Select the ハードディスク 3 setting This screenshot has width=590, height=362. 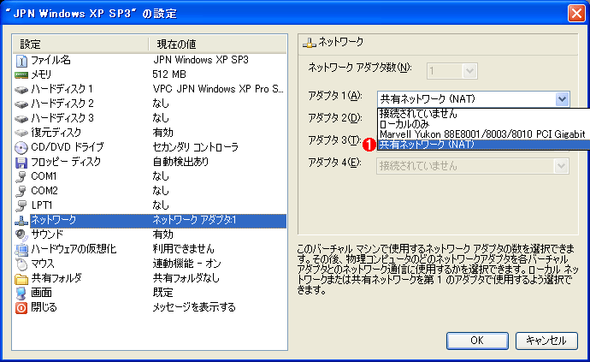tap(150, 118)
